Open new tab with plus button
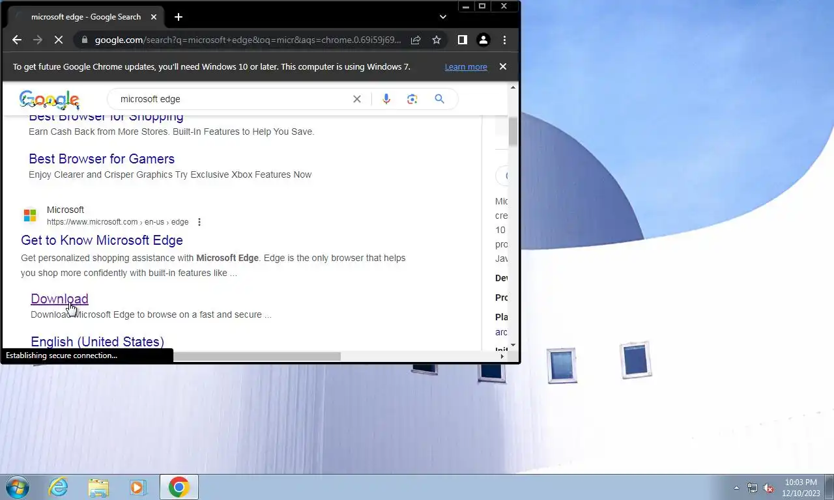The height and width of the screenshot is (500, 834). (179, 17)
